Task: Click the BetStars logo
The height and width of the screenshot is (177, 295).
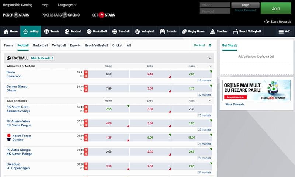Action: pyautogui.click(x=104, y=15)
